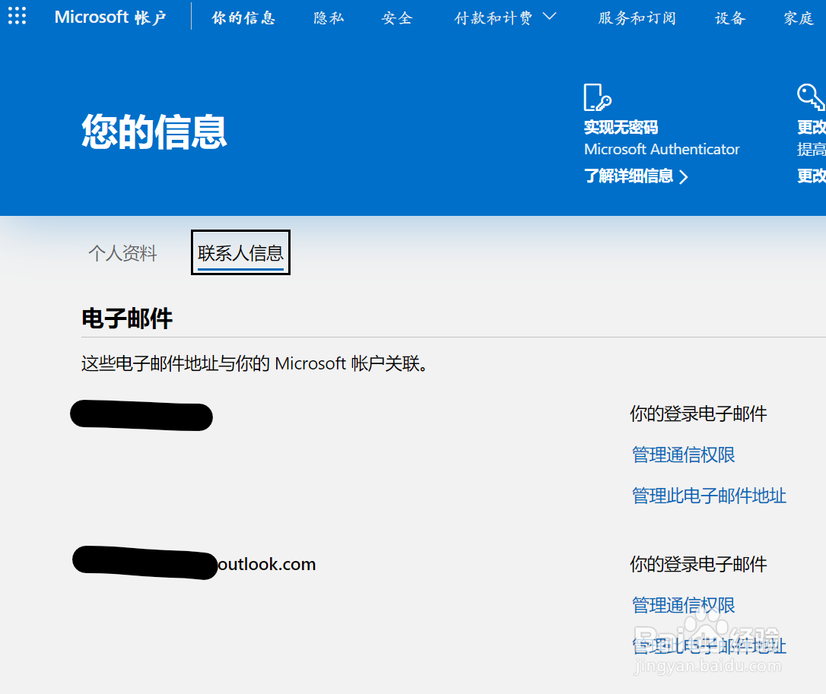The height and width of the screenshot is (694, 826).
Task: Open the 服务和订阅 menu item
Action: coord(637,18)
